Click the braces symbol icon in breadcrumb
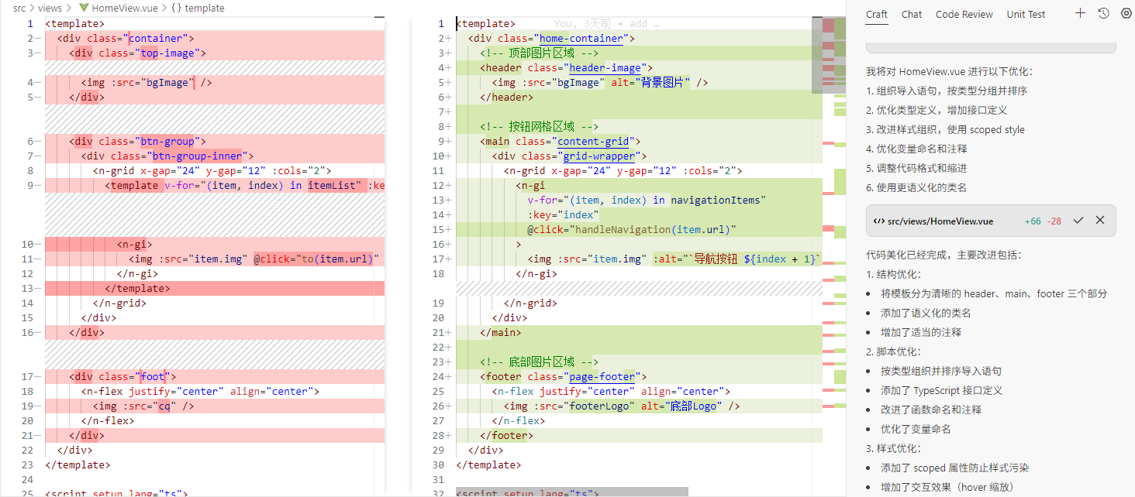This screenshot has width=1135, height=497. (x=176, y=8)
